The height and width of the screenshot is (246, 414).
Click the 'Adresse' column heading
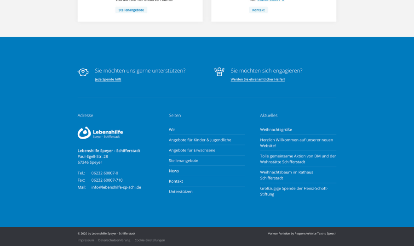(85, 115)
